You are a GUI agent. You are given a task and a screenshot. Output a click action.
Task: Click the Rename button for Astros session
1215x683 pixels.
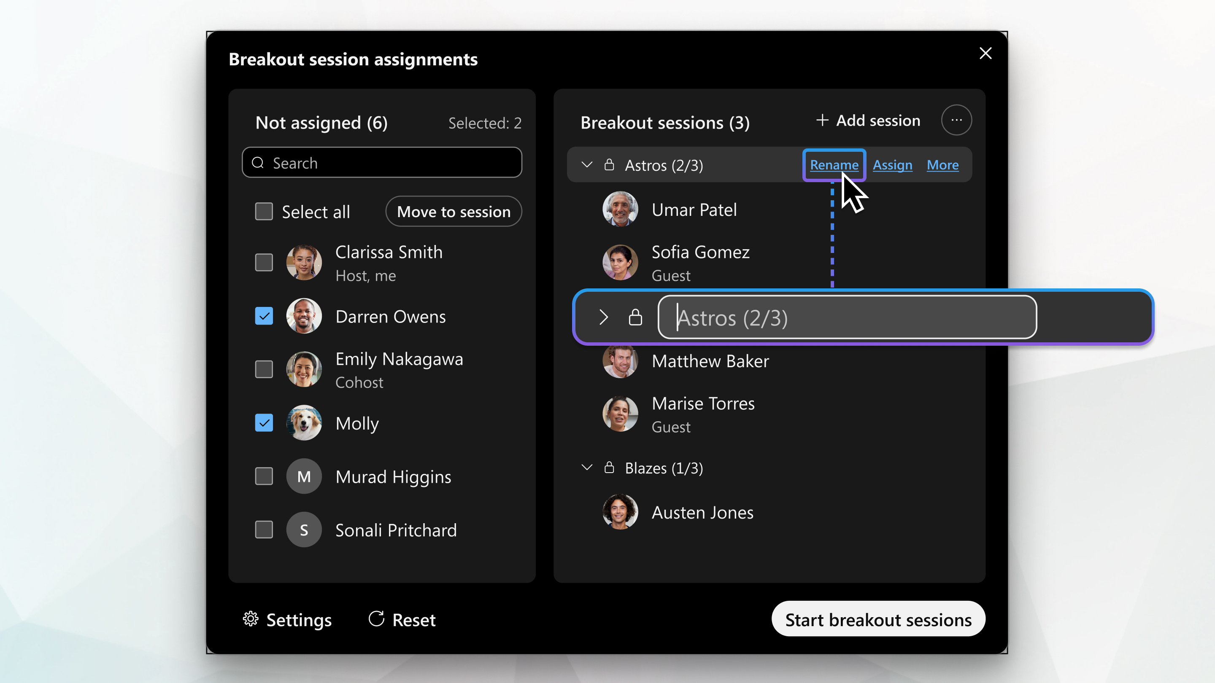pyautogui.click(x=834, y=164)
